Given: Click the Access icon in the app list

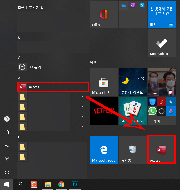Looking at the screenshot, I should 22,87.
